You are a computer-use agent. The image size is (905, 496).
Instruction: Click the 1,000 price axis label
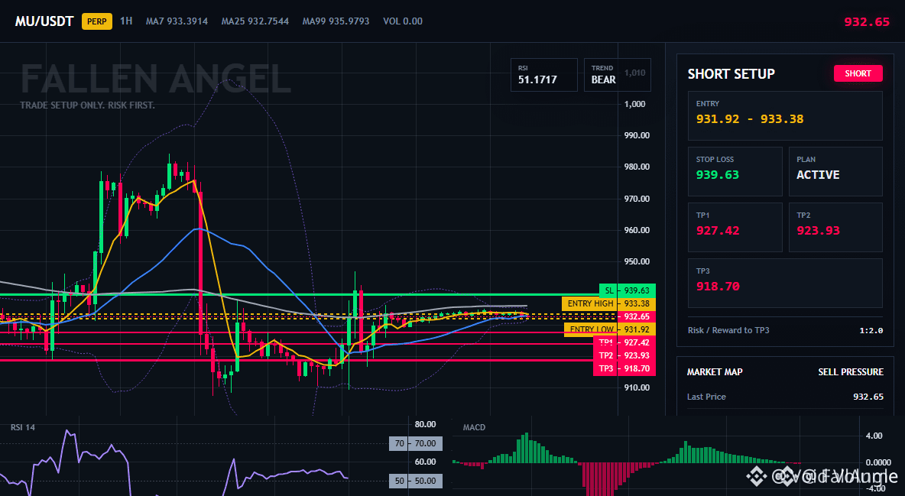(635, 104)
